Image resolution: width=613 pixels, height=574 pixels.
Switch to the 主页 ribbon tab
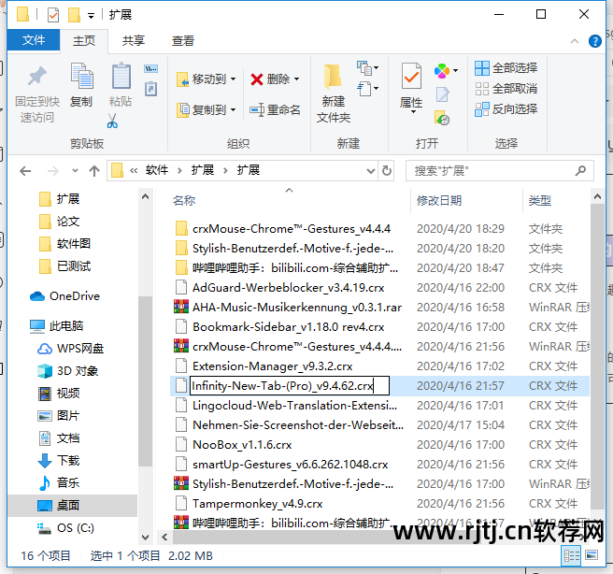tap(84, 40)
